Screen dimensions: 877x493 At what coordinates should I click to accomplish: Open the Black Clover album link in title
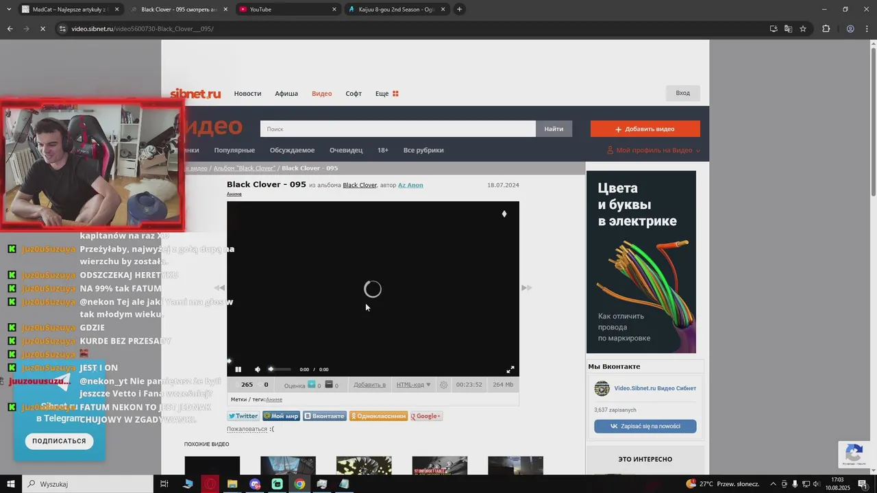(360, 185)
